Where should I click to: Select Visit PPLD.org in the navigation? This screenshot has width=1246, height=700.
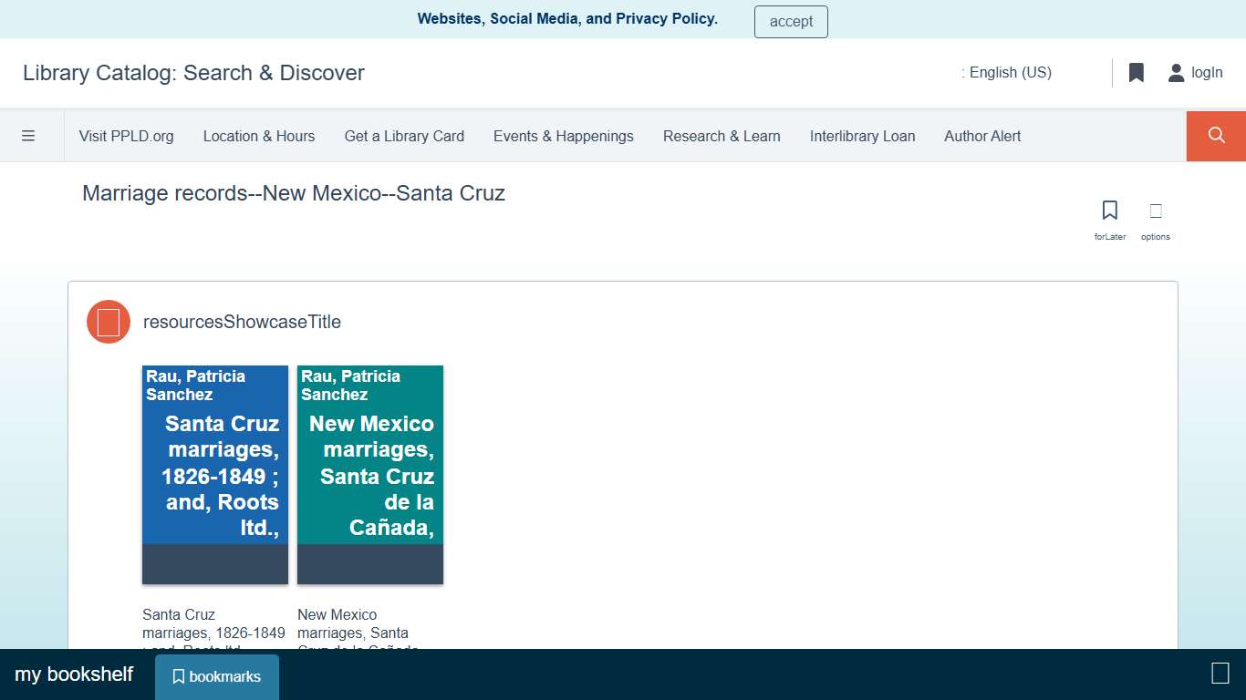pos(127,135)
